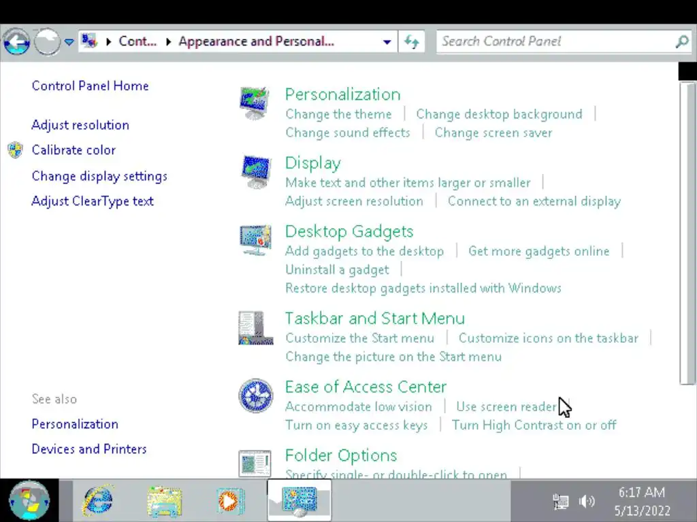Click the Forward navigation arrow button

coord(47,42)
